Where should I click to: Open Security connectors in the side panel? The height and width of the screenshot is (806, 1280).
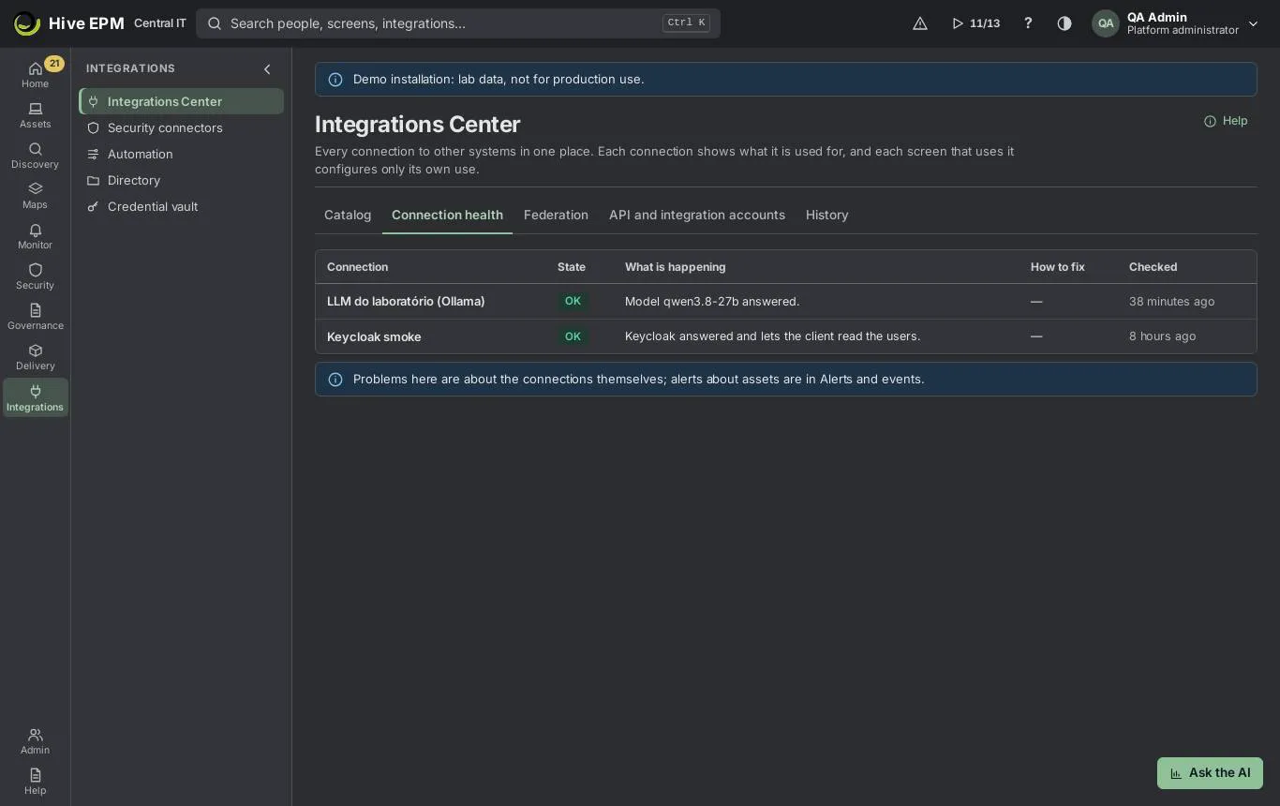tap(181, 127)
